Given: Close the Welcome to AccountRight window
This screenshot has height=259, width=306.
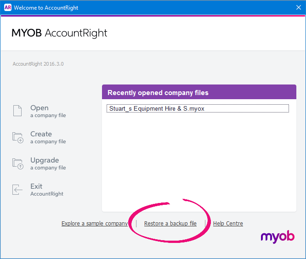Looking at the screenshot, I should point(298,7).
